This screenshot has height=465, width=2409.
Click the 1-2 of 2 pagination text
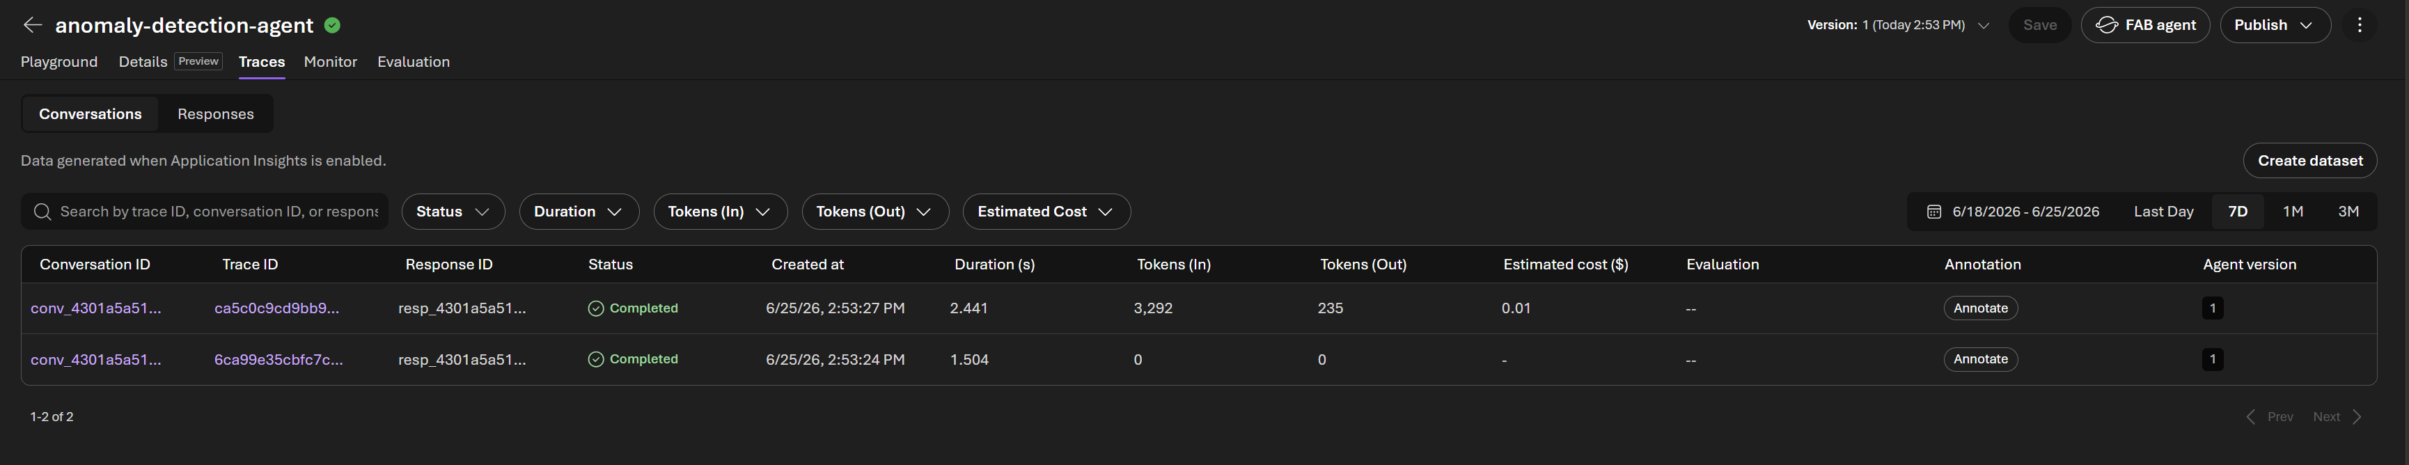pos(52,417)
